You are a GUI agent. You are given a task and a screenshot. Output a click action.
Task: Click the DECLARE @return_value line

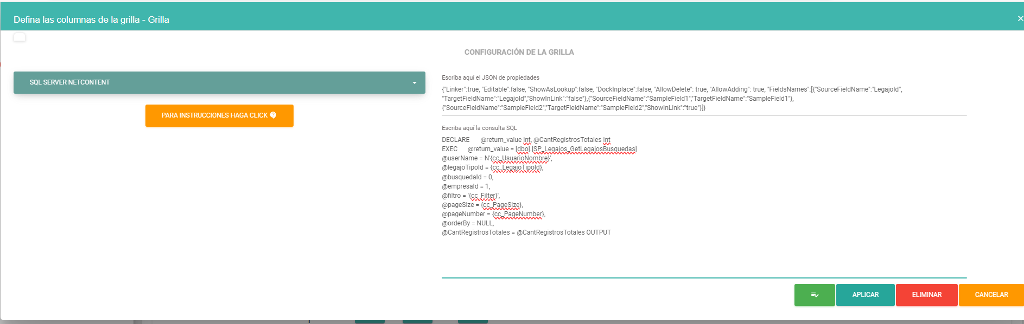[526, 140]
